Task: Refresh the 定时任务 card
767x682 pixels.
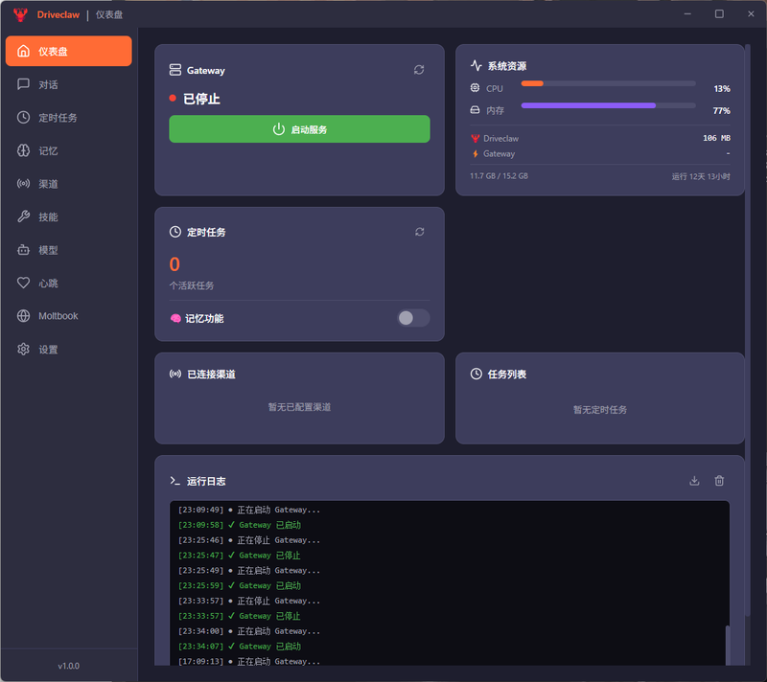Action: click(x=420, y=232)
